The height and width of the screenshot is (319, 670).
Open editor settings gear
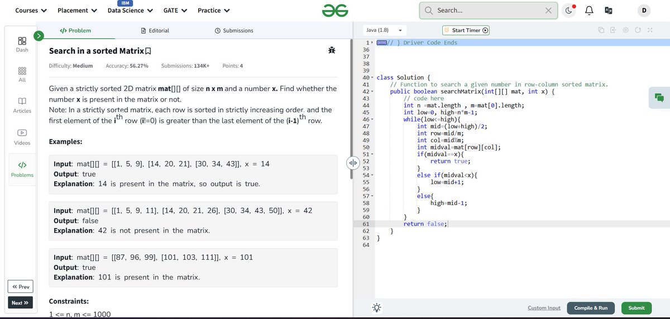pyautogui.click(x=625, y=30)
